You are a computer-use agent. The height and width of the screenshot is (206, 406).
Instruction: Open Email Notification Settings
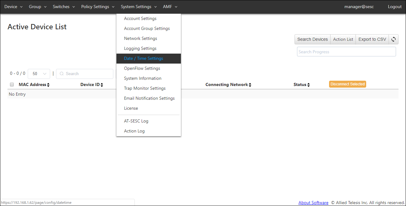point(149,98)
